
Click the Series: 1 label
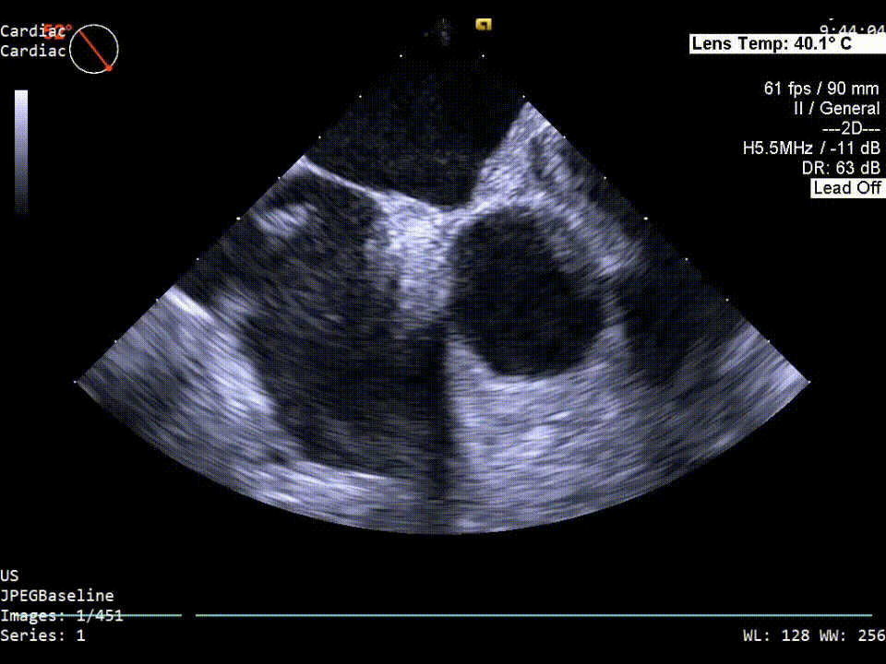[42, 635]
